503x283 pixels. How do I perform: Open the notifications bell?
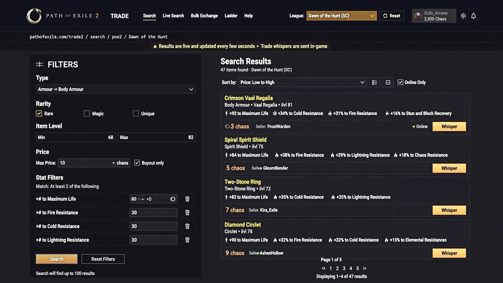(473, 16)
